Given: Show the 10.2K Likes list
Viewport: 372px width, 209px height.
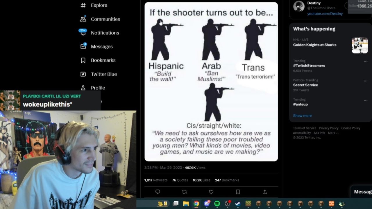Looking at the screenshot, I should click(201, 180).
